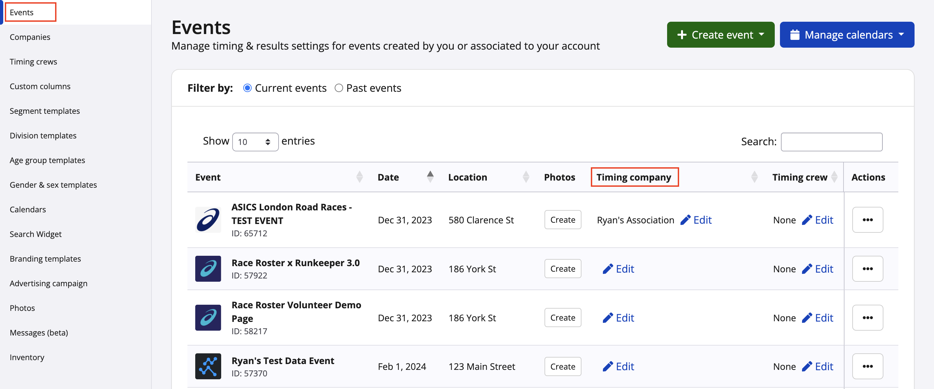The image size is (934, 389).
Task: Open actions ellipsis for ASICS London event
Action: tap(867, 220)
